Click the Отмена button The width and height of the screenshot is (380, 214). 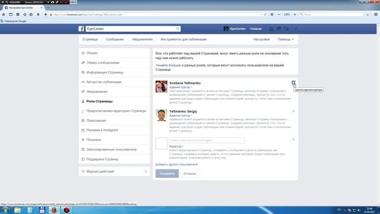coord(189,174)
